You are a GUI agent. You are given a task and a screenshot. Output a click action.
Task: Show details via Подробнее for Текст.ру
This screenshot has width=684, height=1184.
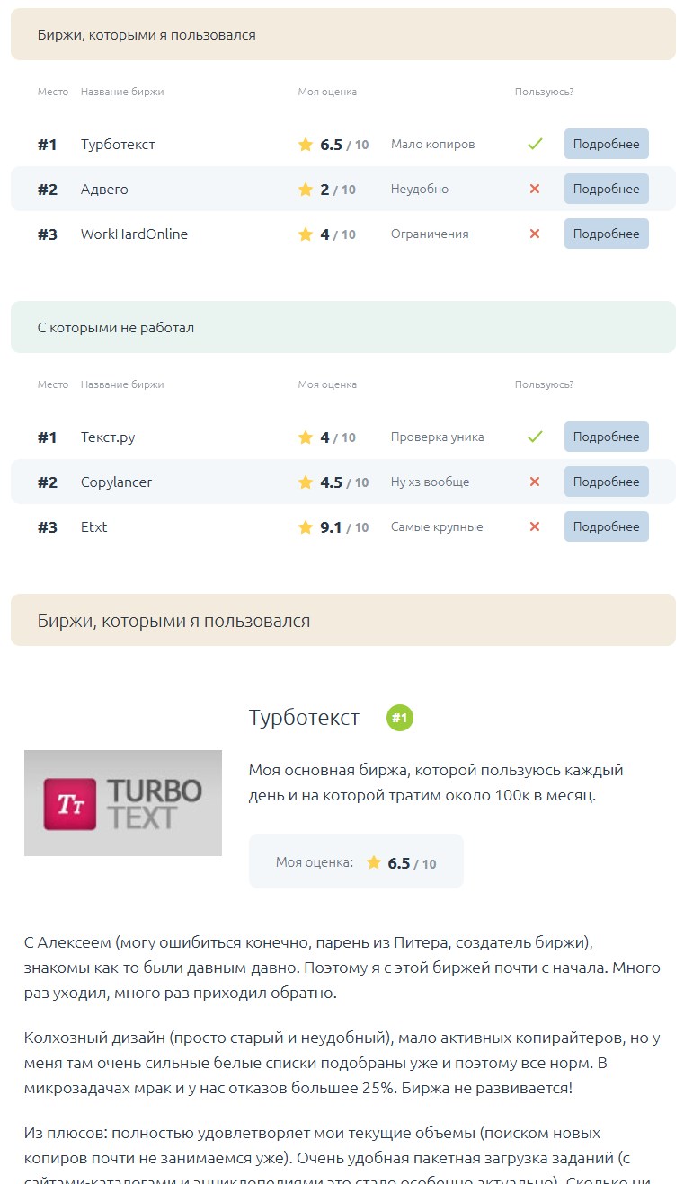[606, 437]
